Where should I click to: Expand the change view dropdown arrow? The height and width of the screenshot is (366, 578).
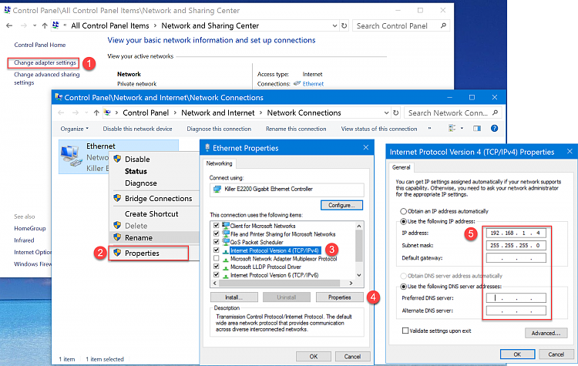coord(462,129)
